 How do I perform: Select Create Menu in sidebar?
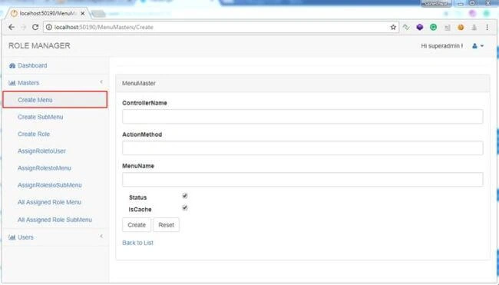coord(55,100)
